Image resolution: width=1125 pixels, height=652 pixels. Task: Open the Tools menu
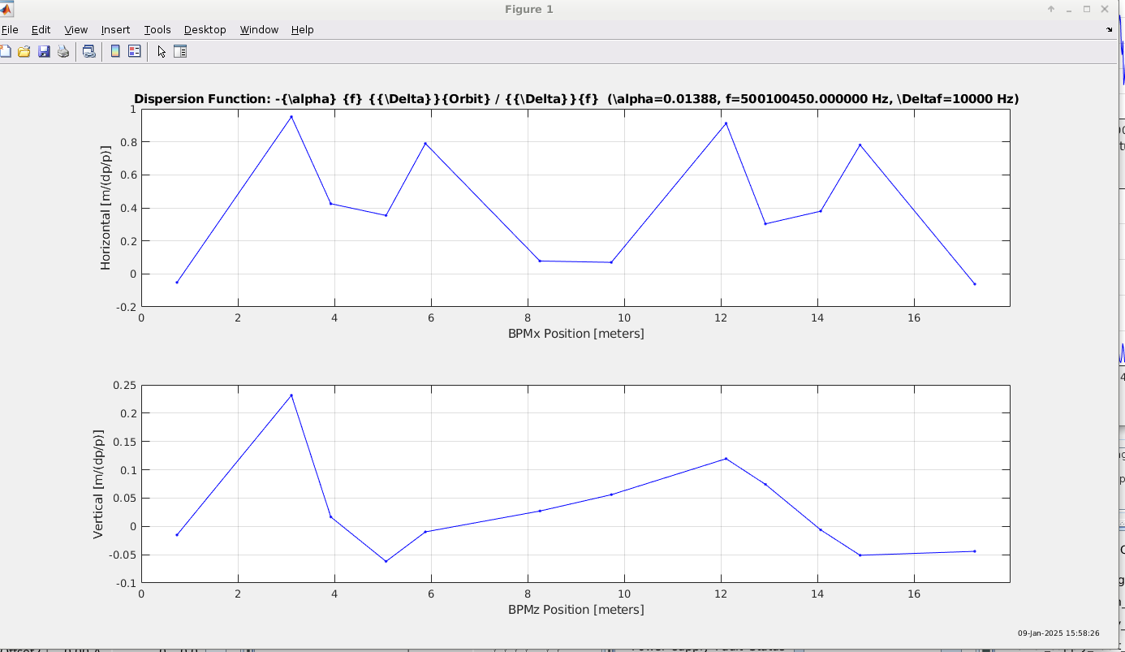click(x=157, y=29)
